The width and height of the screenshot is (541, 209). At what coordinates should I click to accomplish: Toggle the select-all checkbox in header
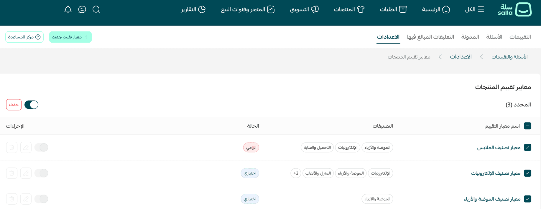(x=527, y=126)
